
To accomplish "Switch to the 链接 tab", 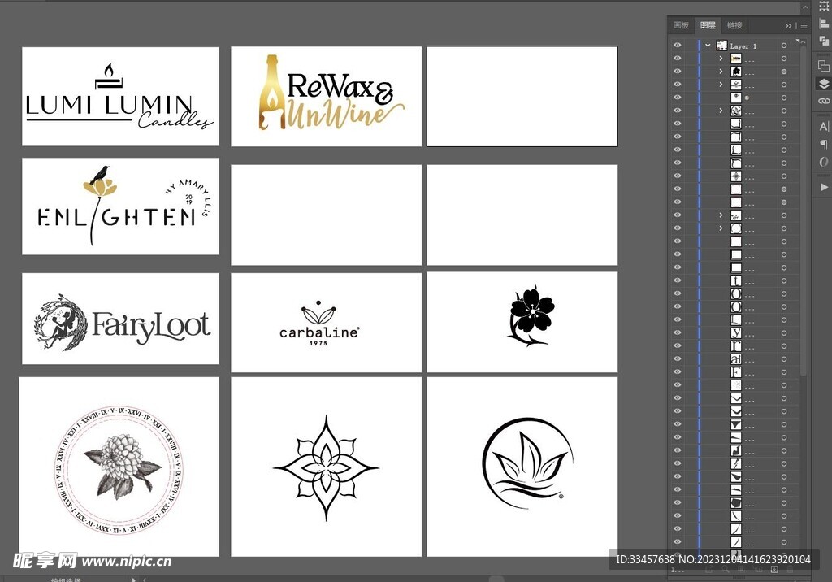I will tap(734, 25).
